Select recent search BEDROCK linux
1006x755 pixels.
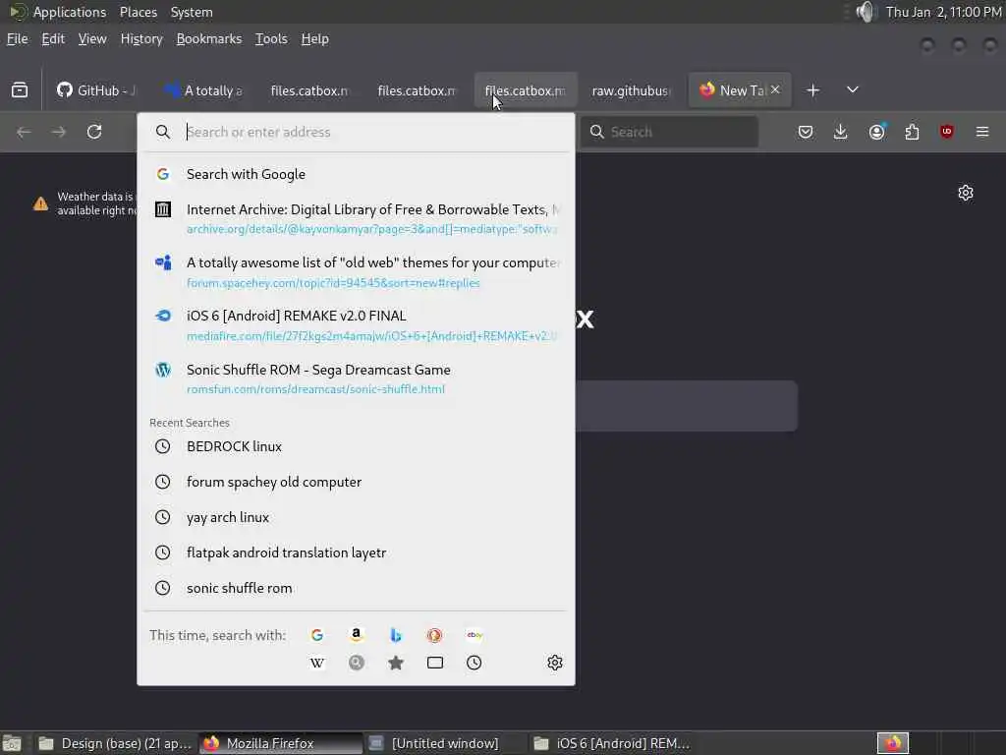tap(356, 446)
